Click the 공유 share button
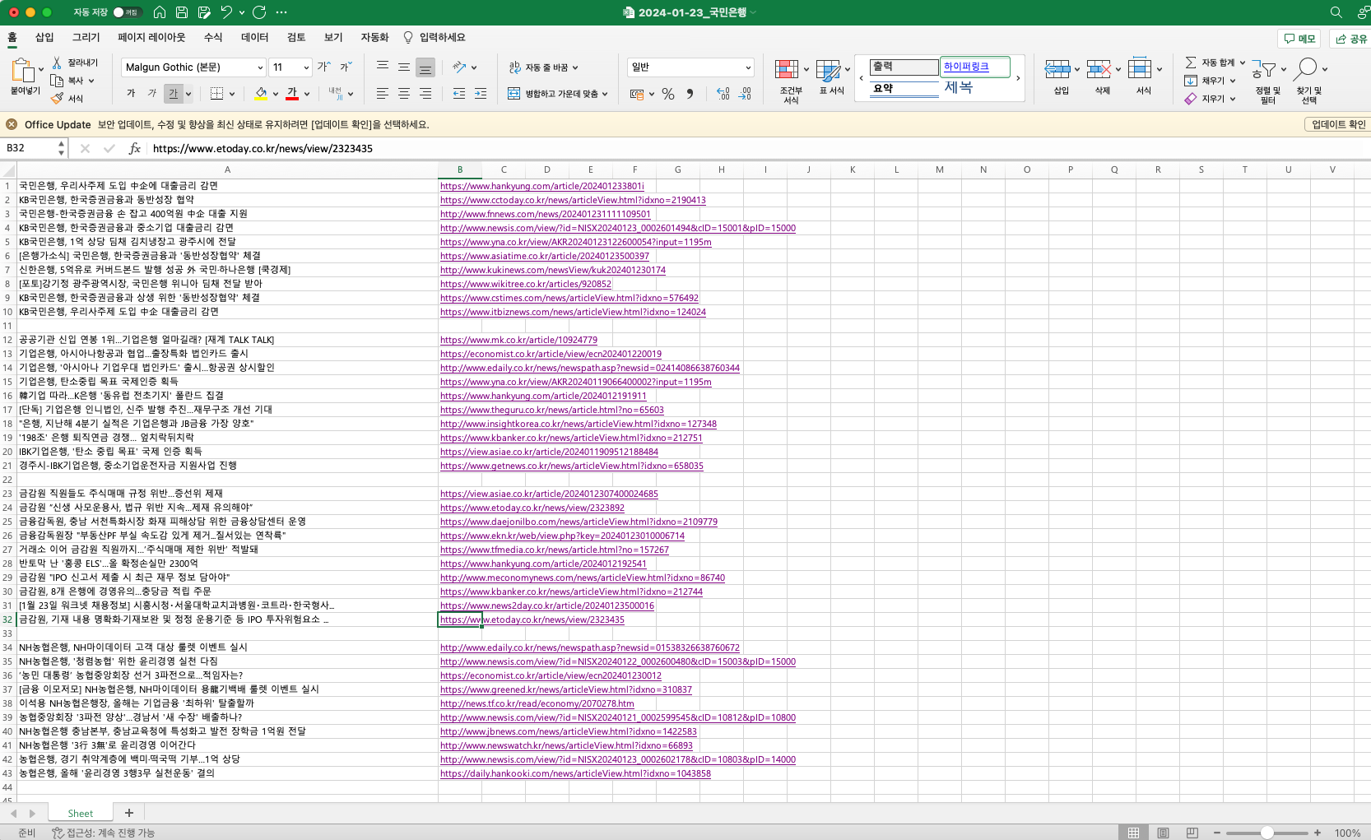 pos(1351,39)
